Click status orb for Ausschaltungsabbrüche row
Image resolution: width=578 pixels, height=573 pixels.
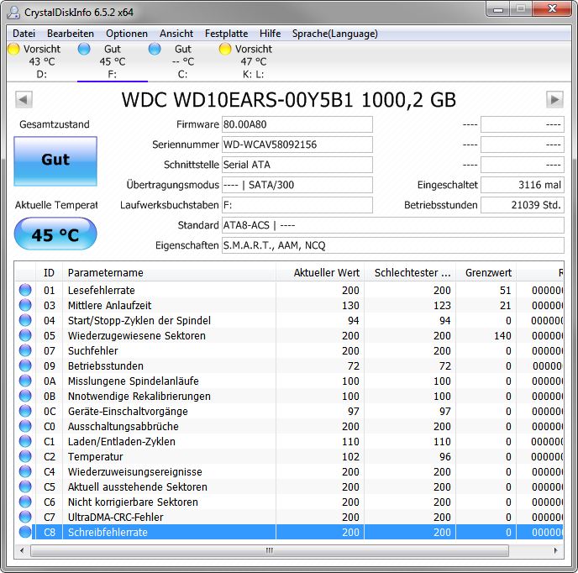coord(25,426)
